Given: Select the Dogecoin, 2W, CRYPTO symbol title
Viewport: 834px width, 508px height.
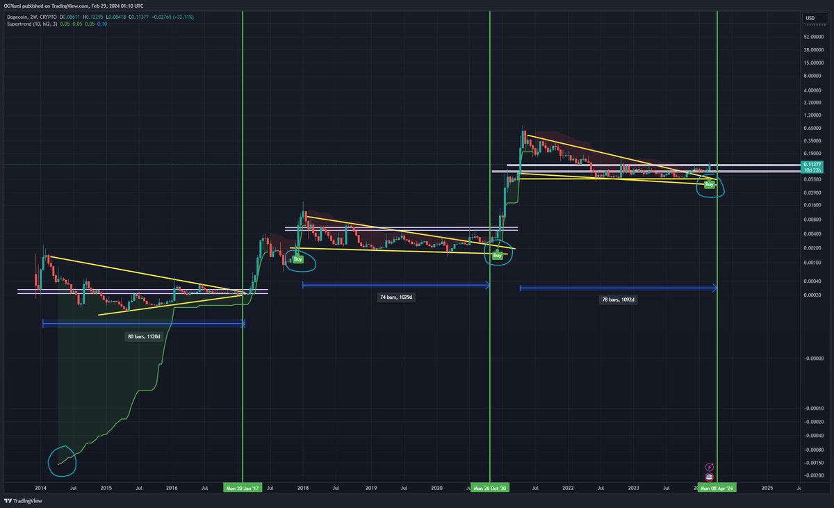Looking at the screenshot, I should (x=31, y=17).
